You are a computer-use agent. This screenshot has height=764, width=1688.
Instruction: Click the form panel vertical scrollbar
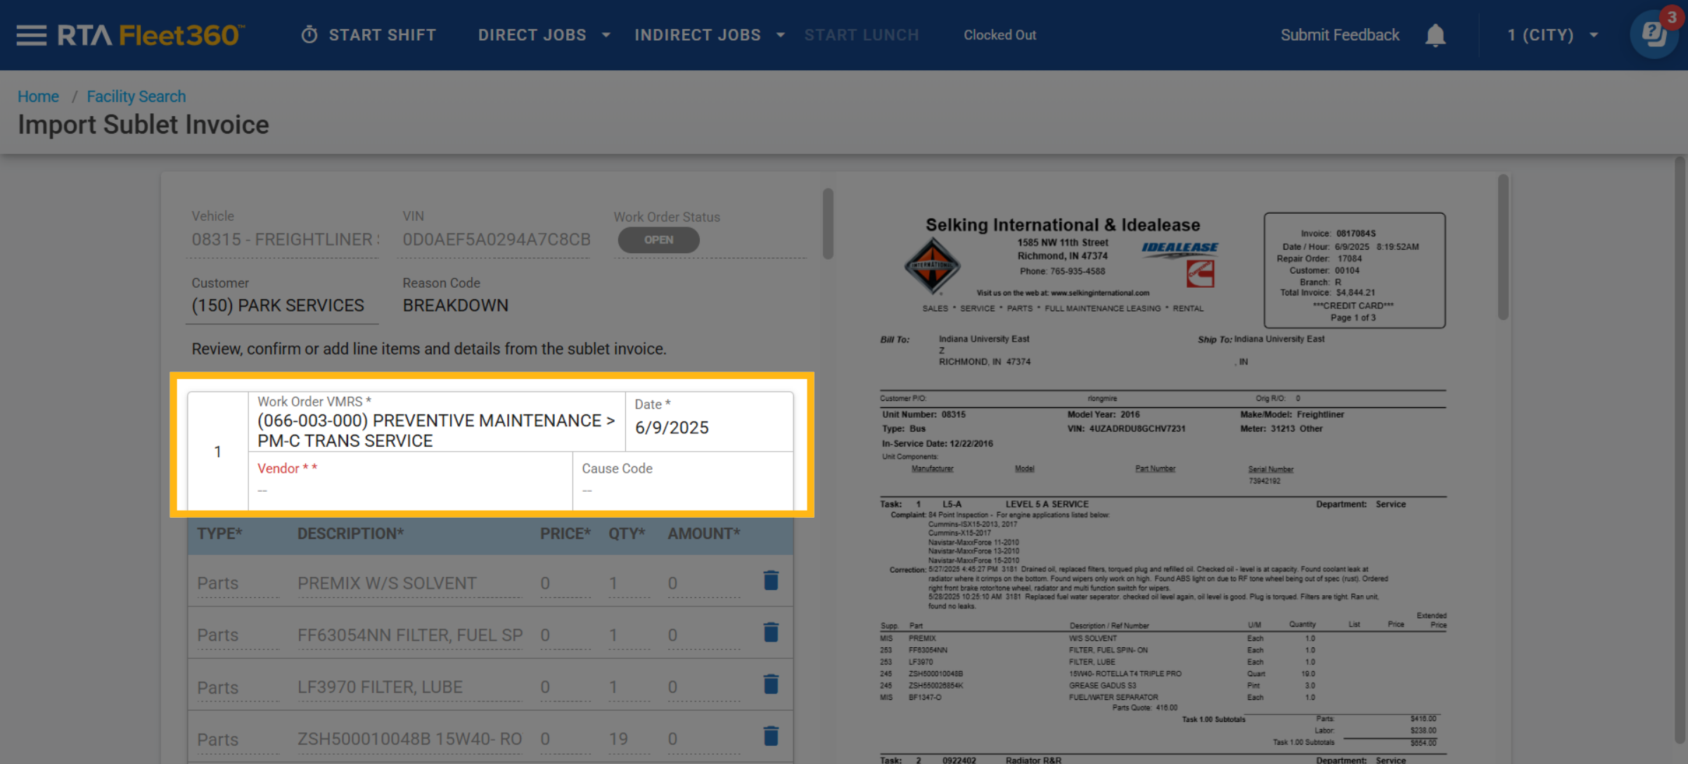pyautogui.click(x=828, y=224)
